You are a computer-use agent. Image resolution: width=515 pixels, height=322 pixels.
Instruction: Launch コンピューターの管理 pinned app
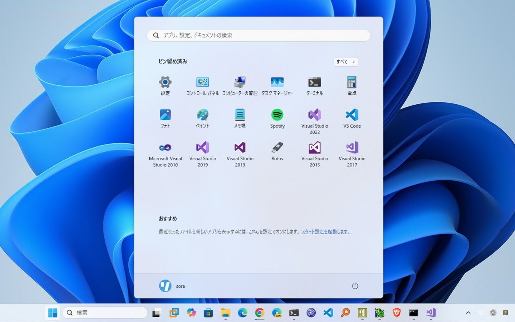[x=240, y=86]
